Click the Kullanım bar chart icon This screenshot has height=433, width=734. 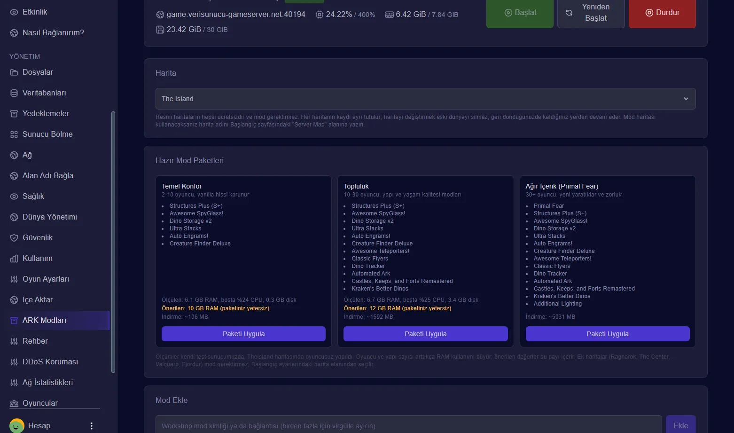click(x=14, y=259)
